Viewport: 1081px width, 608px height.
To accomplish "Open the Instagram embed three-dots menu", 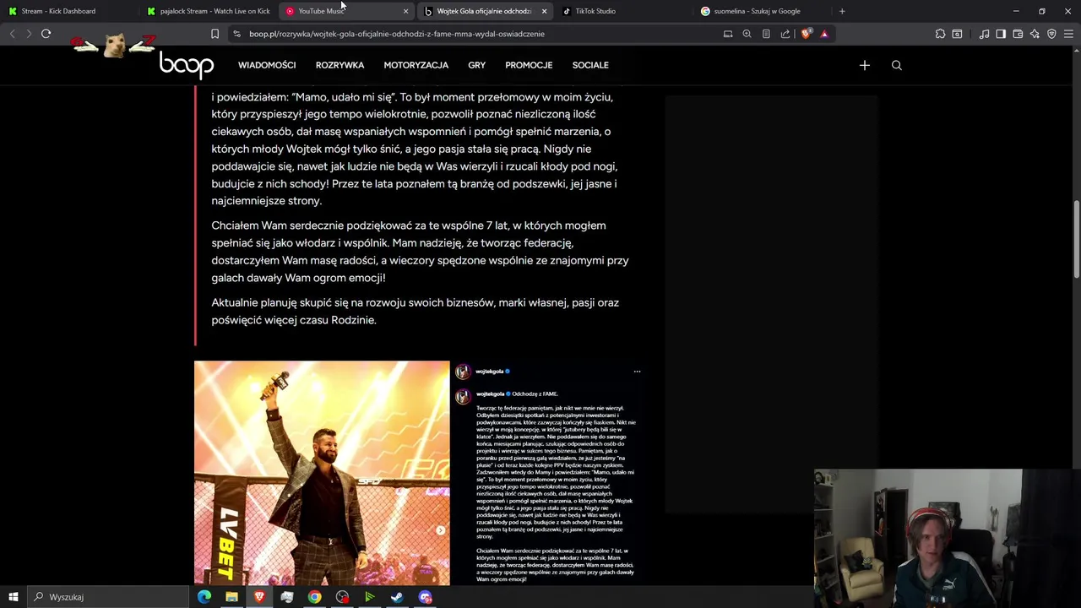I will pos(637,372).
